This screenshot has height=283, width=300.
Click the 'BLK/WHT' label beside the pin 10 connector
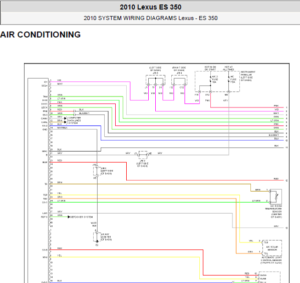pos(84,113)
